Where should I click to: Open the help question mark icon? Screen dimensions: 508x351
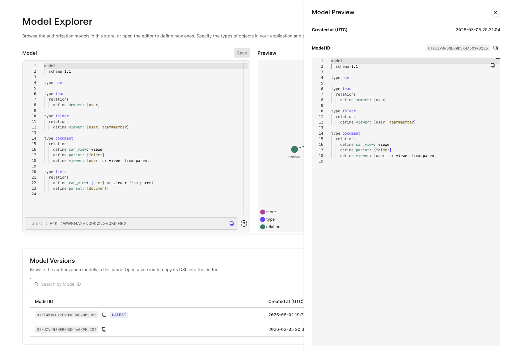244,223
